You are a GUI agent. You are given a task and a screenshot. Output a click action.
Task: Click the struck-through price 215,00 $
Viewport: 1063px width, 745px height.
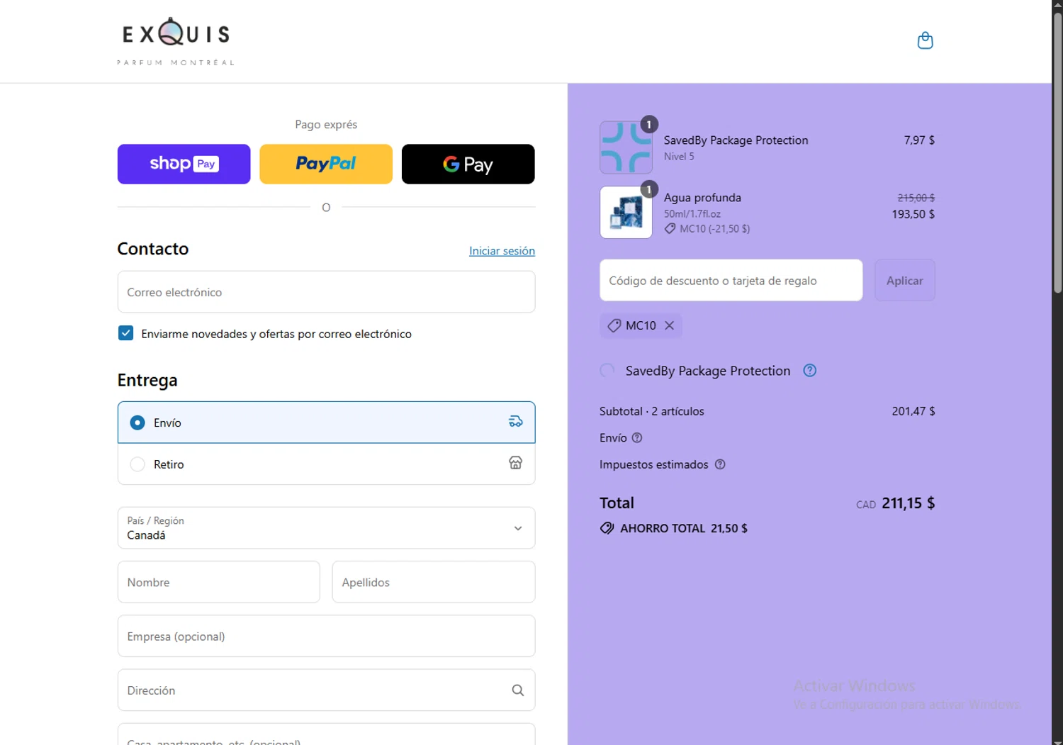(916, 198)
